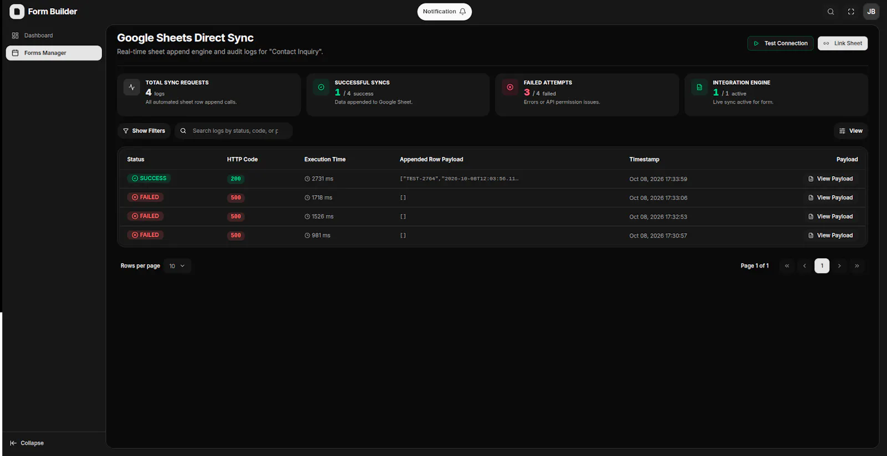Sort by Timestamp column header

coord(644,160)
